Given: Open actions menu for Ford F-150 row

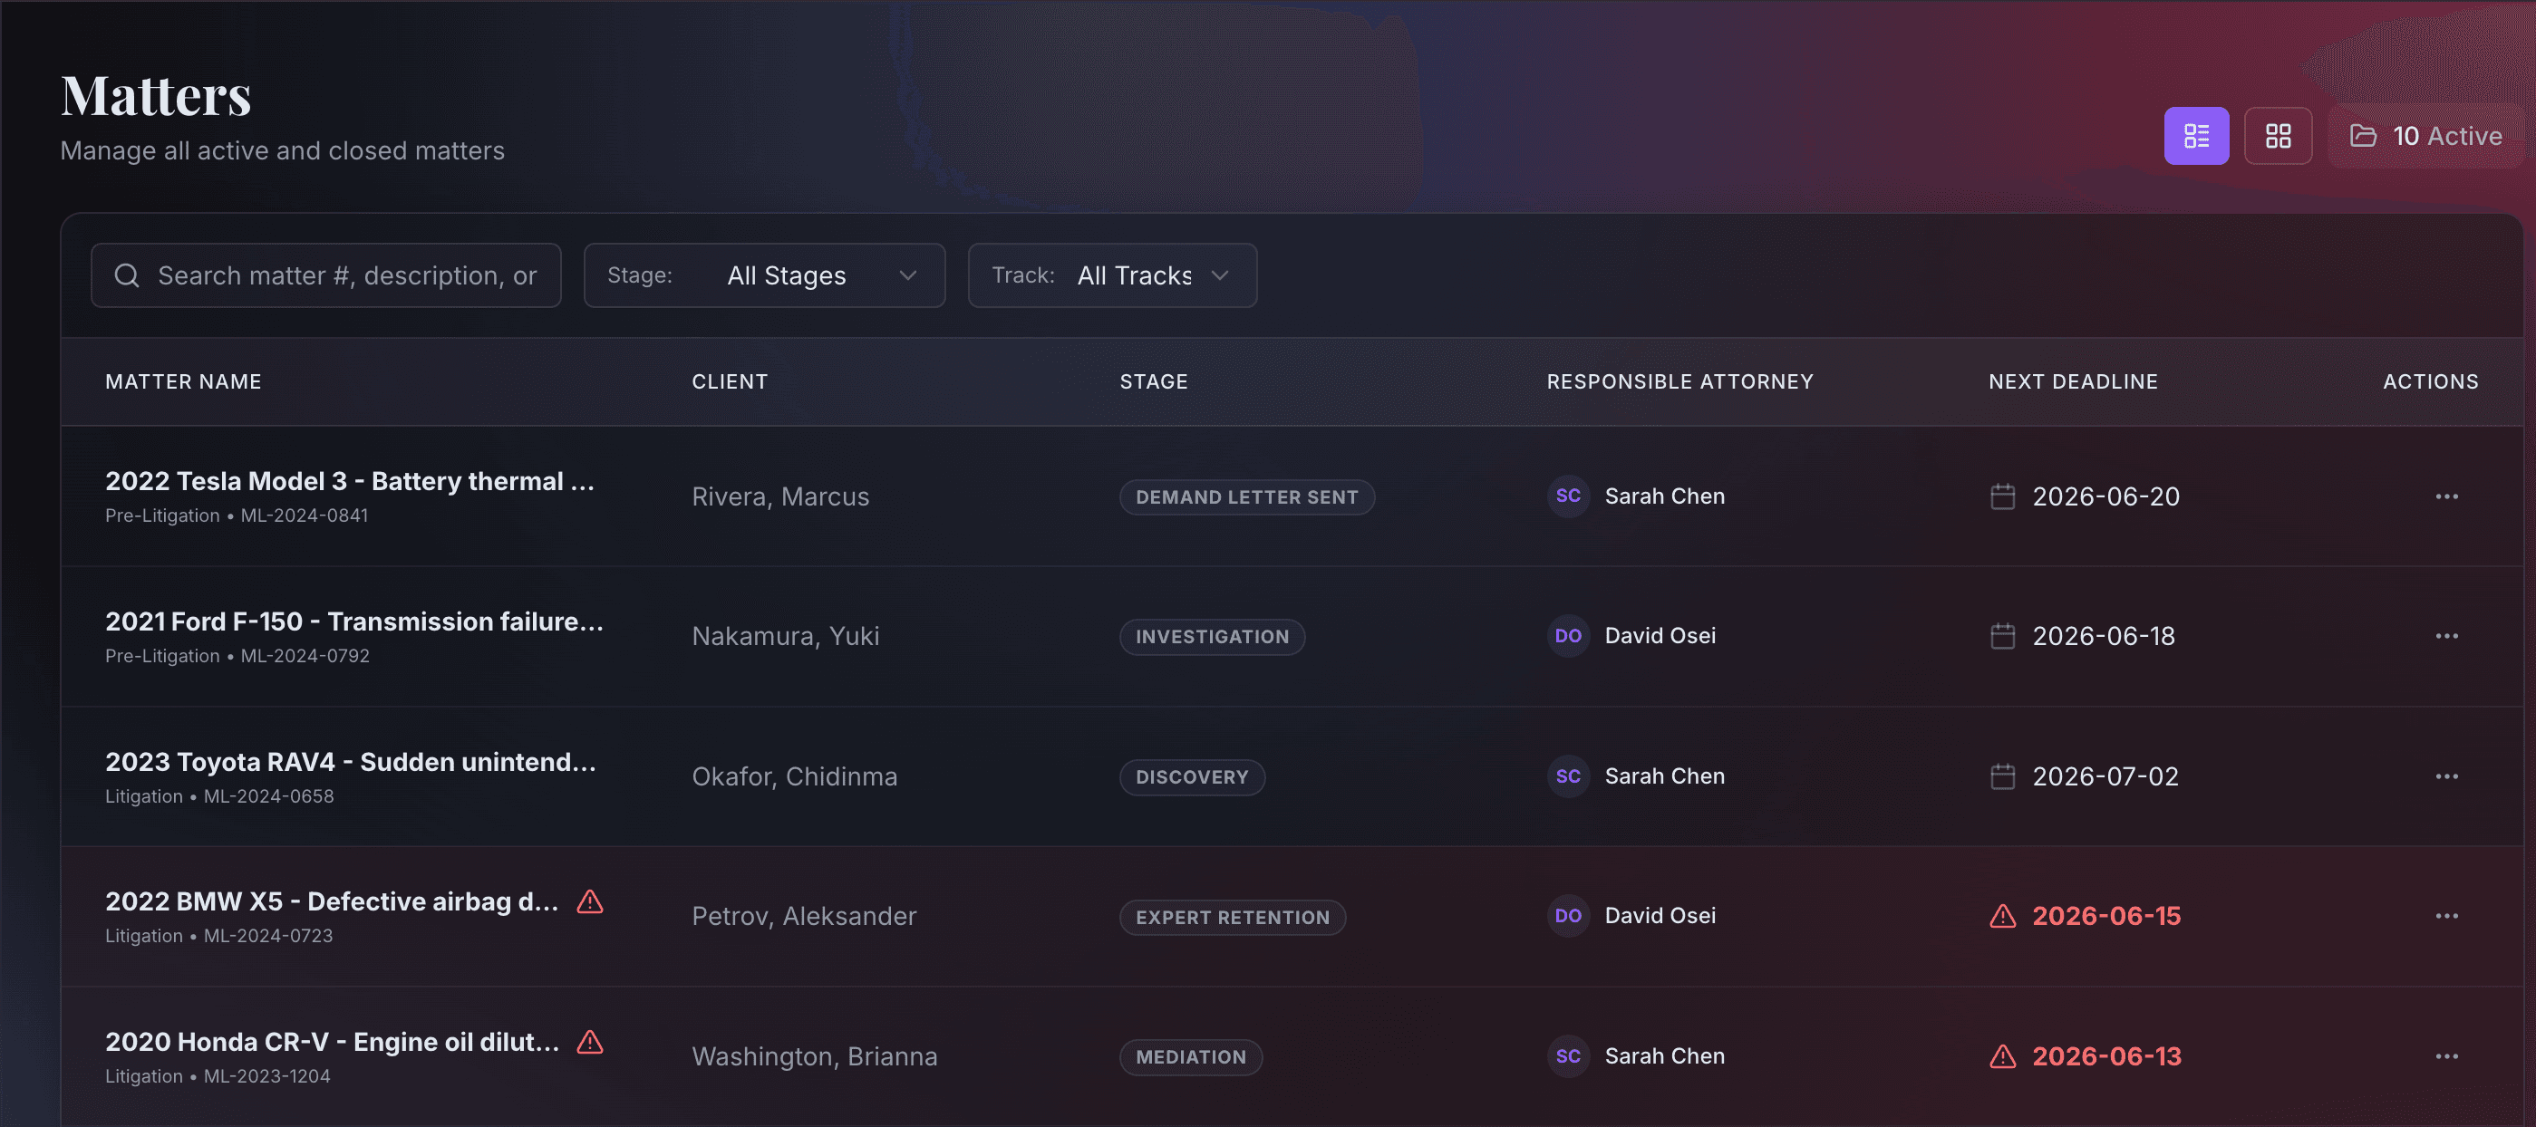Looking at the screenshot, I should pyautogui.click(x=2446, y=637).
